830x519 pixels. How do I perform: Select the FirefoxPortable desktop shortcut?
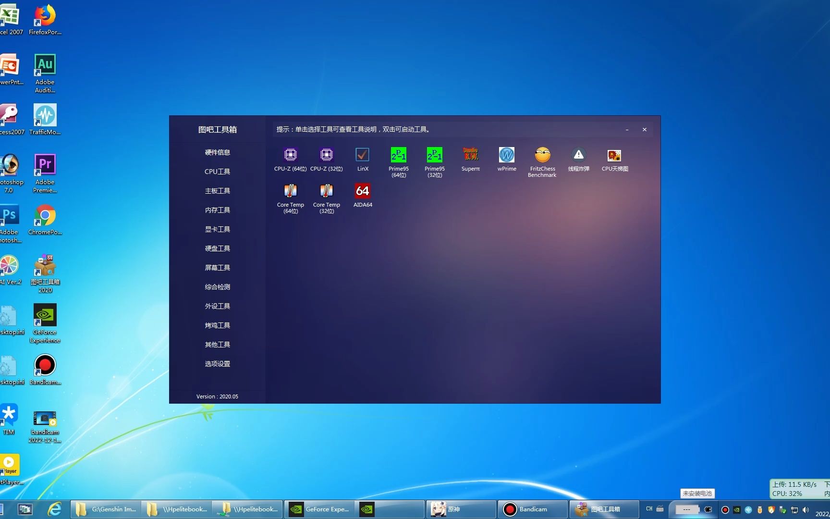(x=45, y=20)
